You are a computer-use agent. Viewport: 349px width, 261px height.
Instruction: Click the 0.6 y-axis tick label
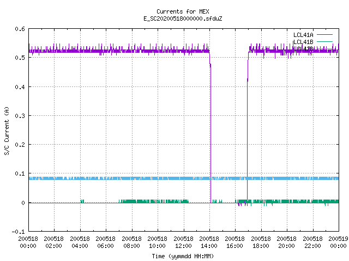pyautogui.click(x=20, y=29)
